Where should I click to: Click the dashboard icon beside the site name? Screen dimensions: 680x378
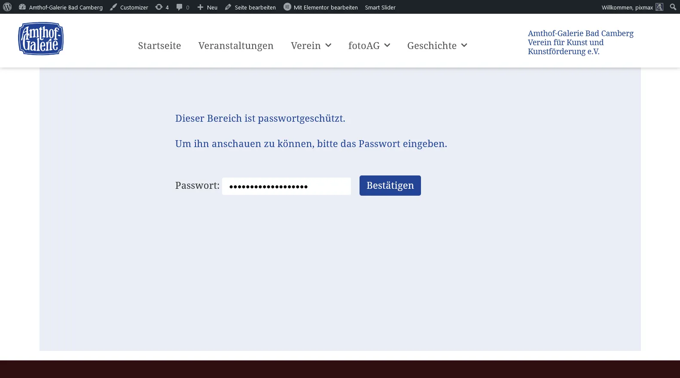pyautogui.click(x=22, y=7)
